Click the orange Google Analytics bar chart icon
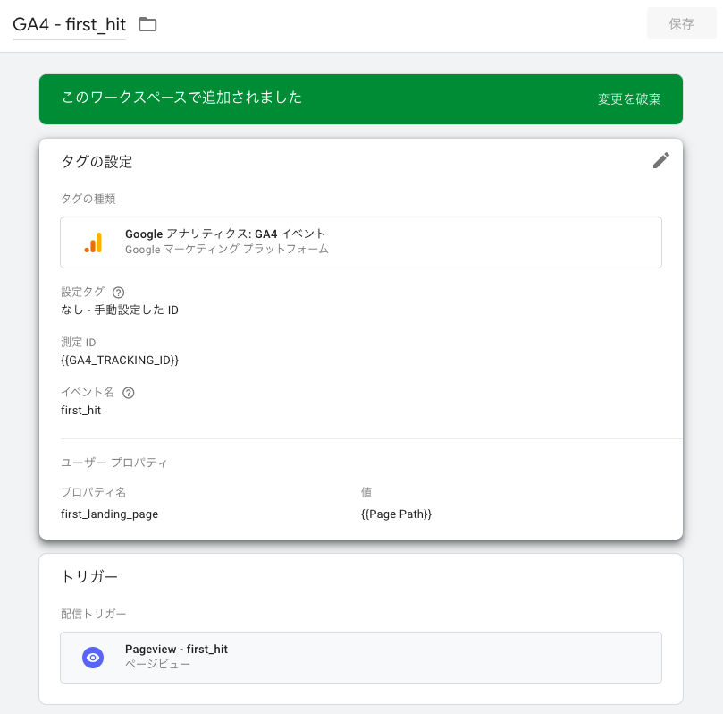Viewport: 723px width, 714px height. click(x=93, y=242)
